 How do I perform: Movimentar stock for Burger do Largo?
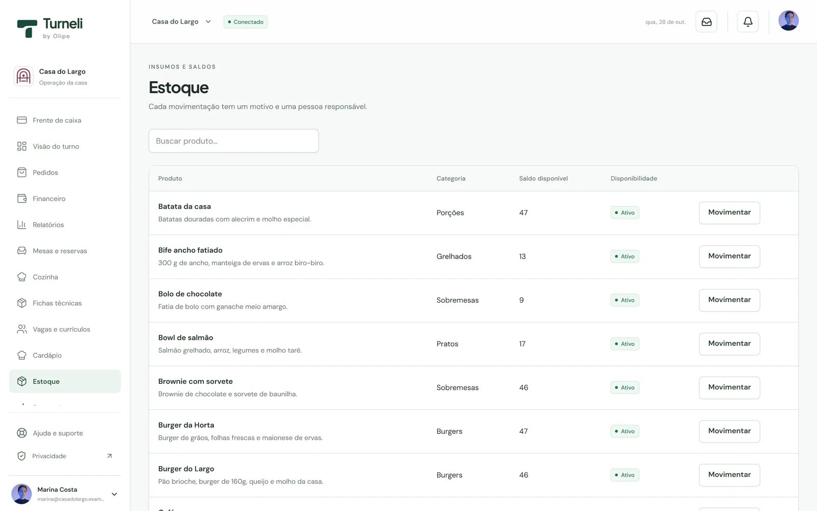pos(729,475)
